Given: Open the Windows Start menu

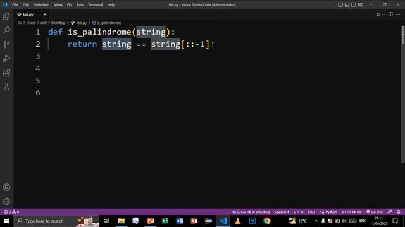Looking at the screenshot, I should point(6,221).
